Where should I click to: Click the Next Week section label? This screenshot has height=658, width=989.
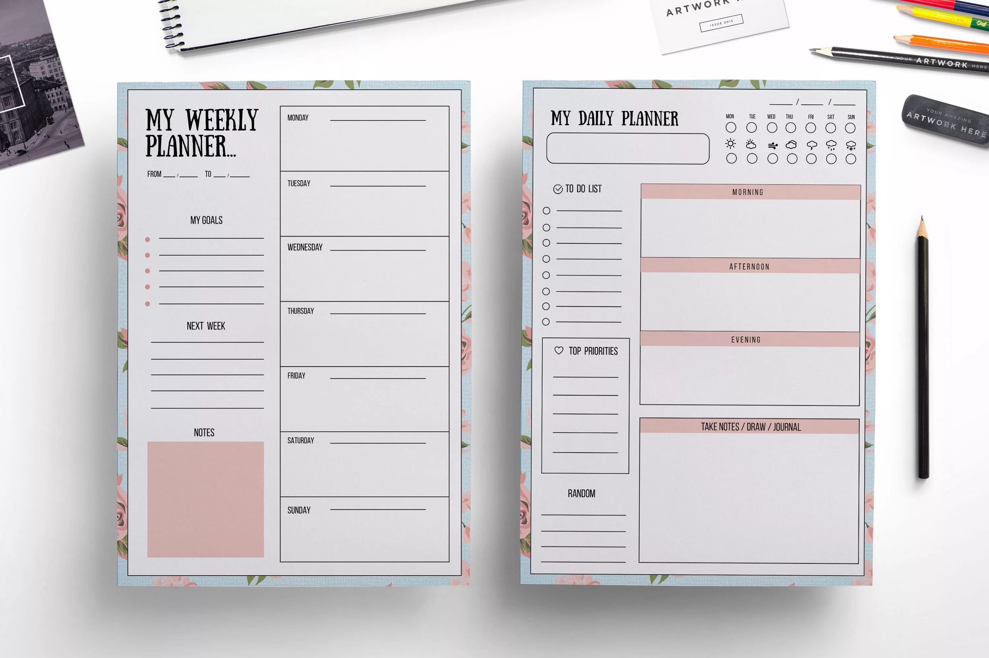coord(206,328)
